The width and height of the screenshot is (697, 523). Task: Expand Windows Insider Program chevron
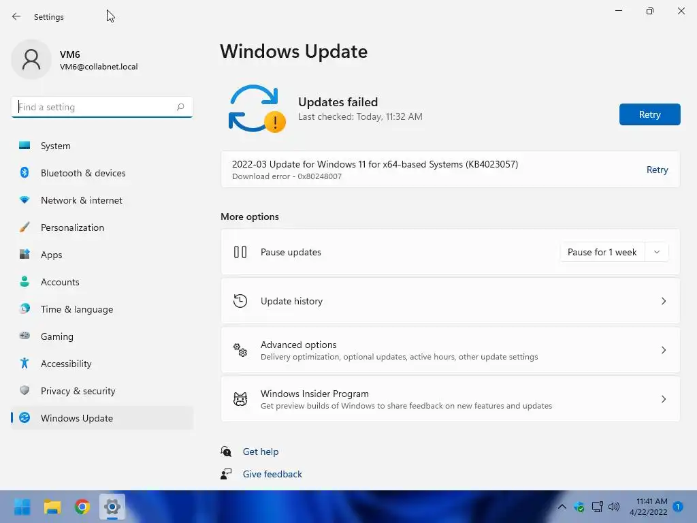[x=663, y=399]
